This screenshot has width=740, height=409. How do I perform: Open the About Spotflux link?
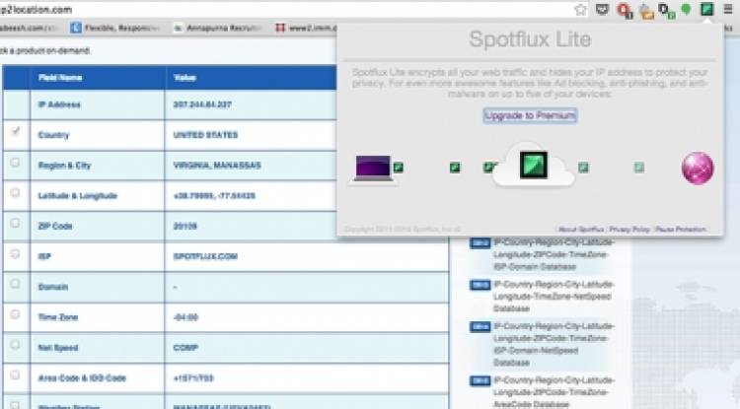coord(581,229)
